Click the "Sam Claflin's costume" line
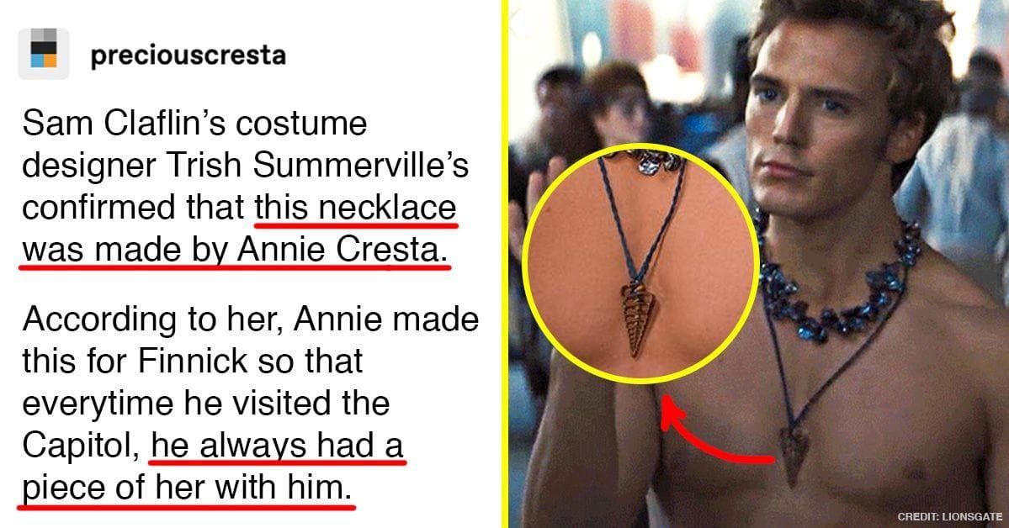Image resolution: width=1009 pixels, height=528 pixels. pyautogui.click(x=194, y=124)
